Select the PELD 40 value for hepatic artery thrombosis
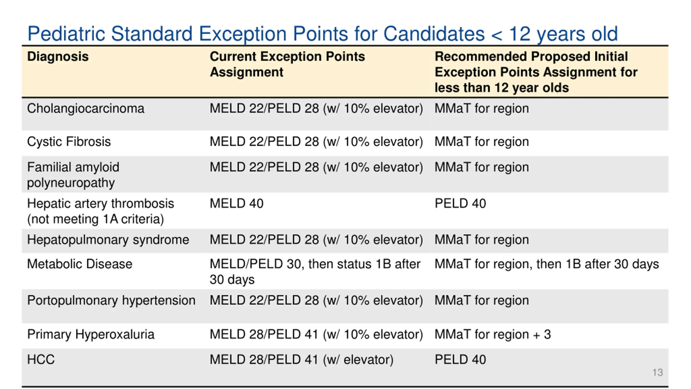This screenshot has height=389, width=691. (x=460, y=203)
